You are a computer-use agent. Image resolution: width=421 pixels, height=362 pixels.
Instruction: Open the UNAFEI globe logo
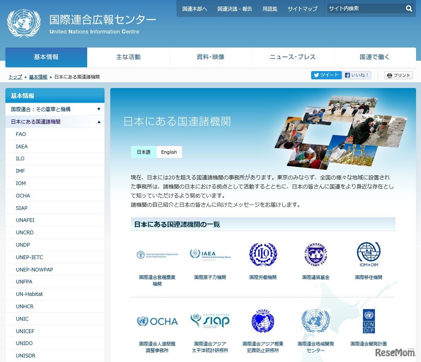pyautogui.click(x=263, y=321)
